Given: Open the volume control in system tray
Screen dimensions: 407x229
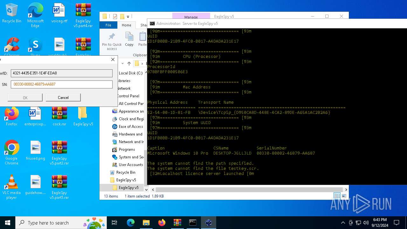Looking at the screenshot, I should pyautogui.click(x=366, y=223).
